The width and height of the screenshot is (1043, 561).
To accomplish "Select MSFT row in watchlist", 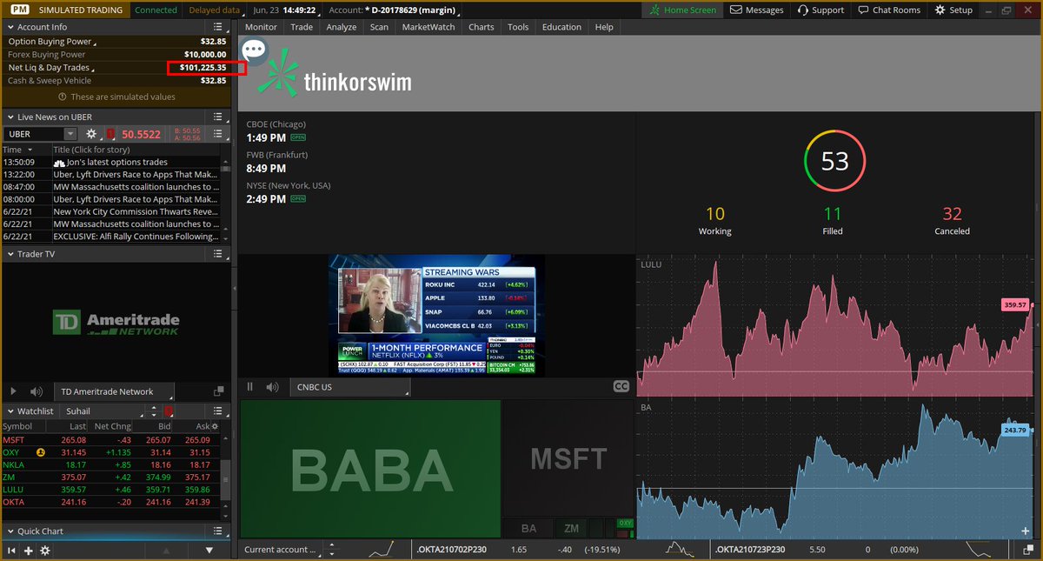I will [110, 439].
